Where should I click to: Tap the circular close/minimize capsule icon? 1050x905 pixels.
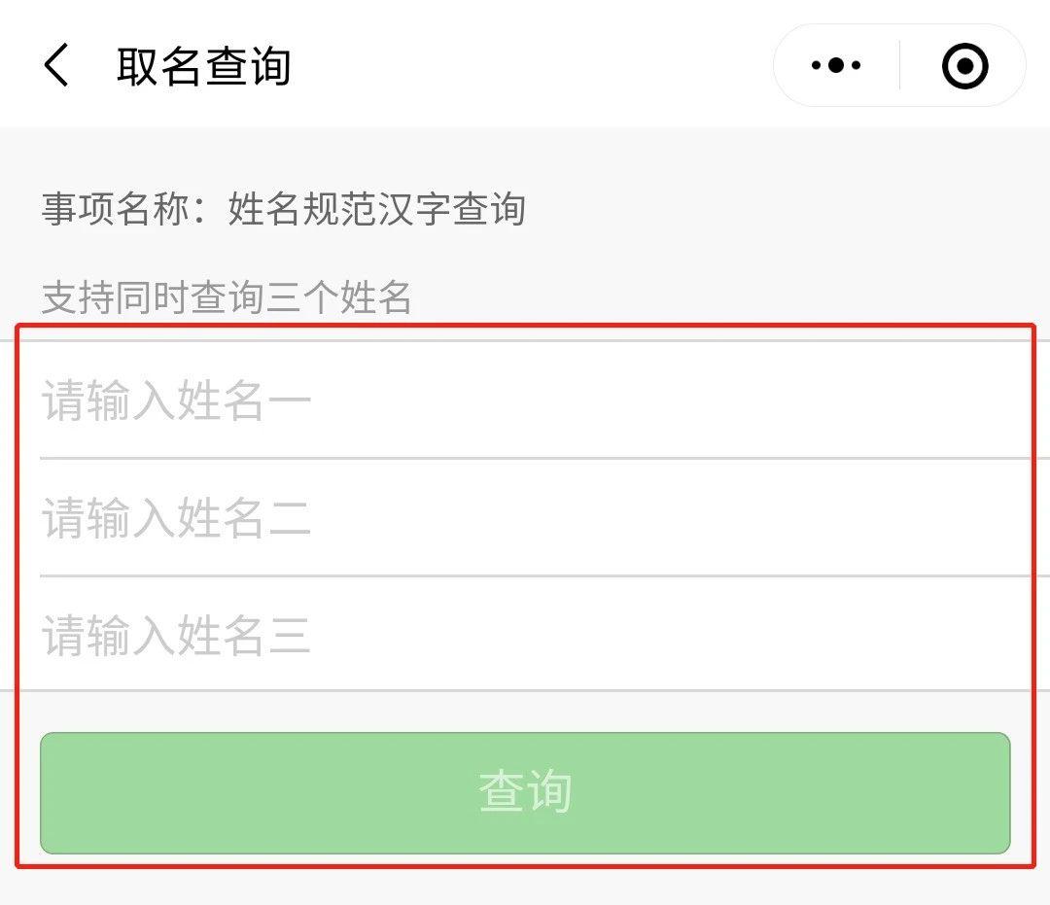963,64
